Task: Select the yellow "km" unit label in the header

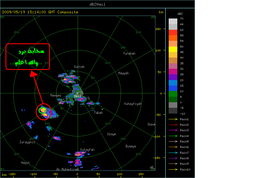Action: 161,12
